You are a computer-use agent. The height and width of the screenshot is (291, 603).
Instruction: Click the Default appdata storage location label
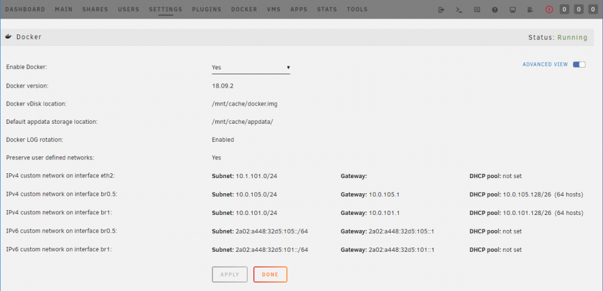[52, 121]
